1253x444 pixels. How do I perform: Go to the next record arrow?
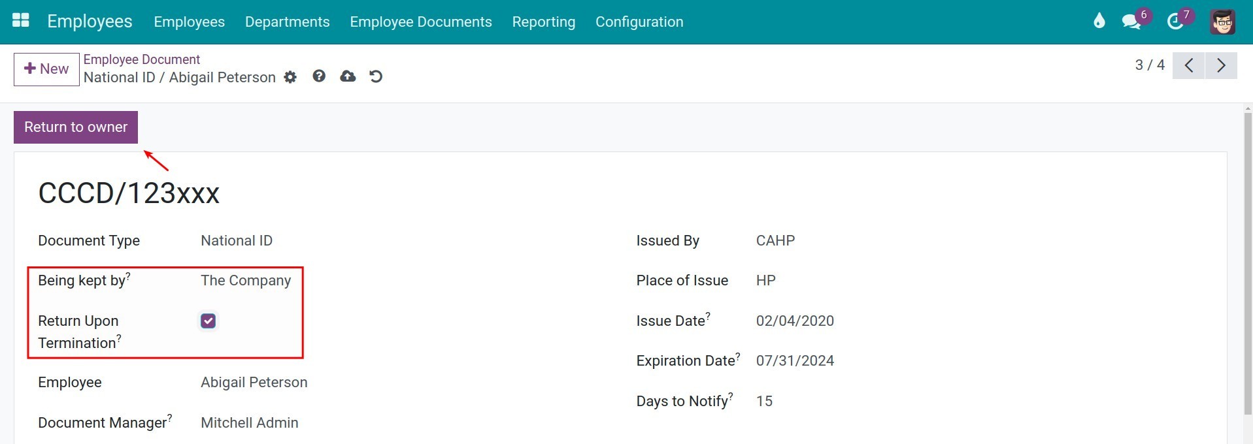click(x=1220, y=65)
